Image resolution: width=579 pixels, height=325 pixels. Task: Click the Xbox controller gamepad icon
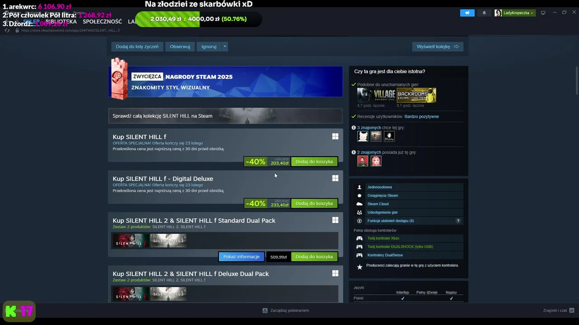360,238
